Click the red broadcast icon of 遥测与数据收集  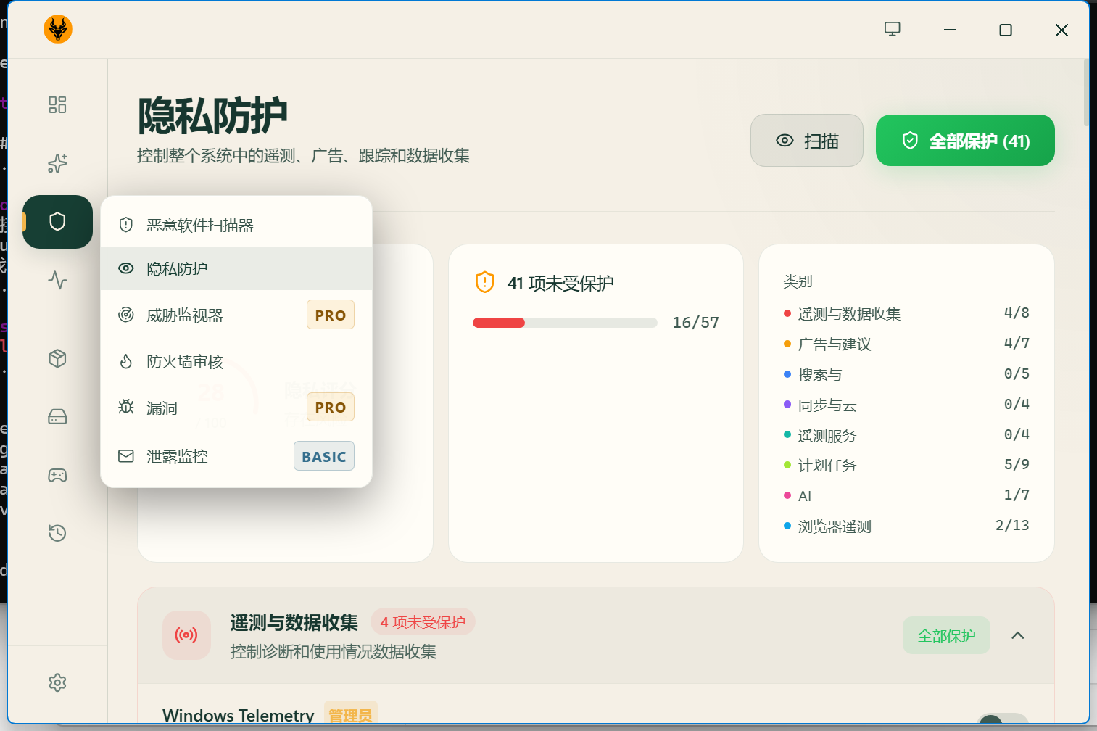[186, 635]
